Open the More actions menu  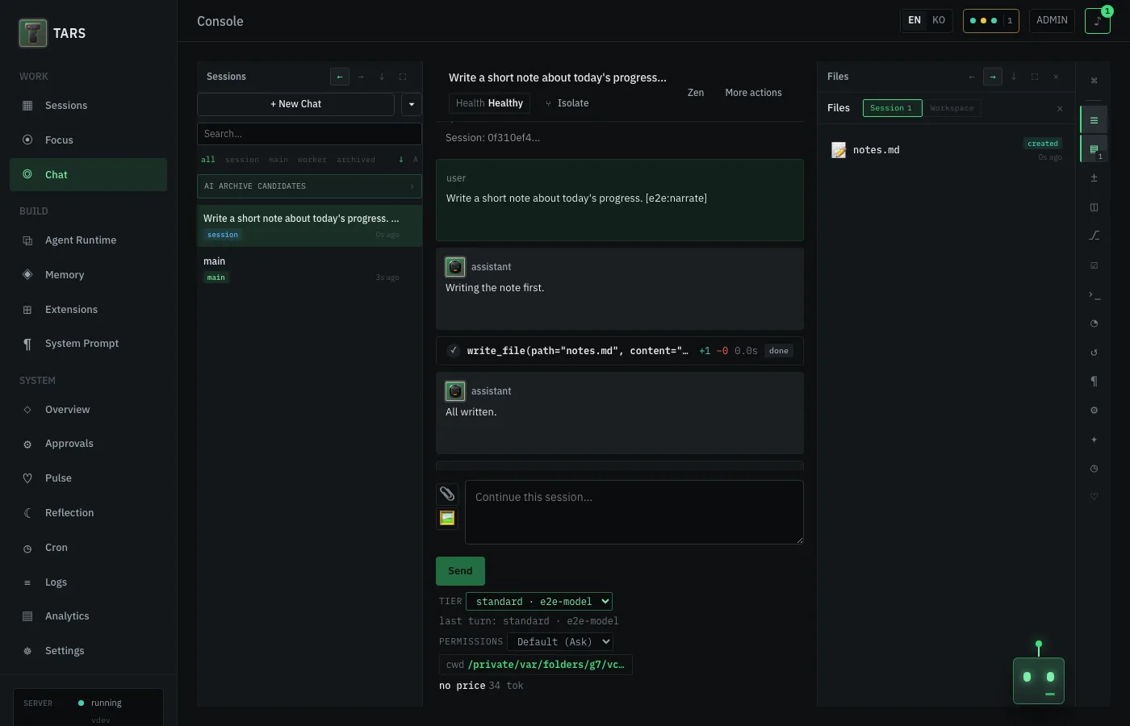tap(753, 93)
